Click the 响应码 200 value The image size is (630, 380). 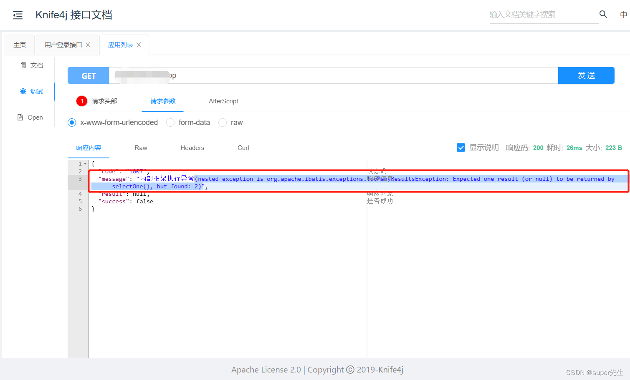click(x=538, y=148)
